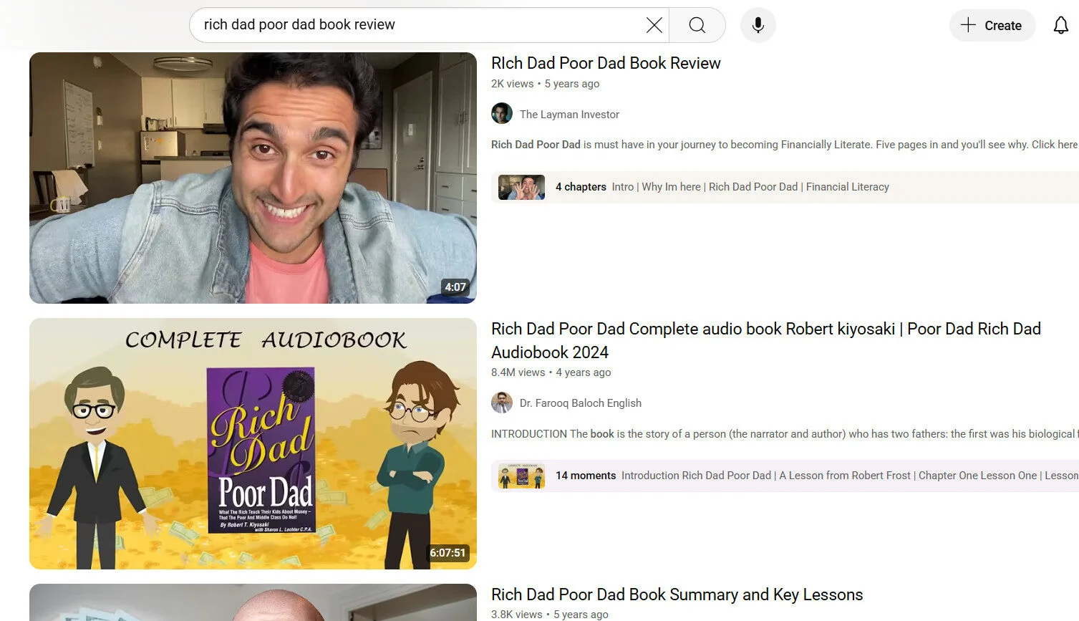This screenshot has height=621, width=1079.
Task: Clear the search query with the X icon
Action: (653, 25)
